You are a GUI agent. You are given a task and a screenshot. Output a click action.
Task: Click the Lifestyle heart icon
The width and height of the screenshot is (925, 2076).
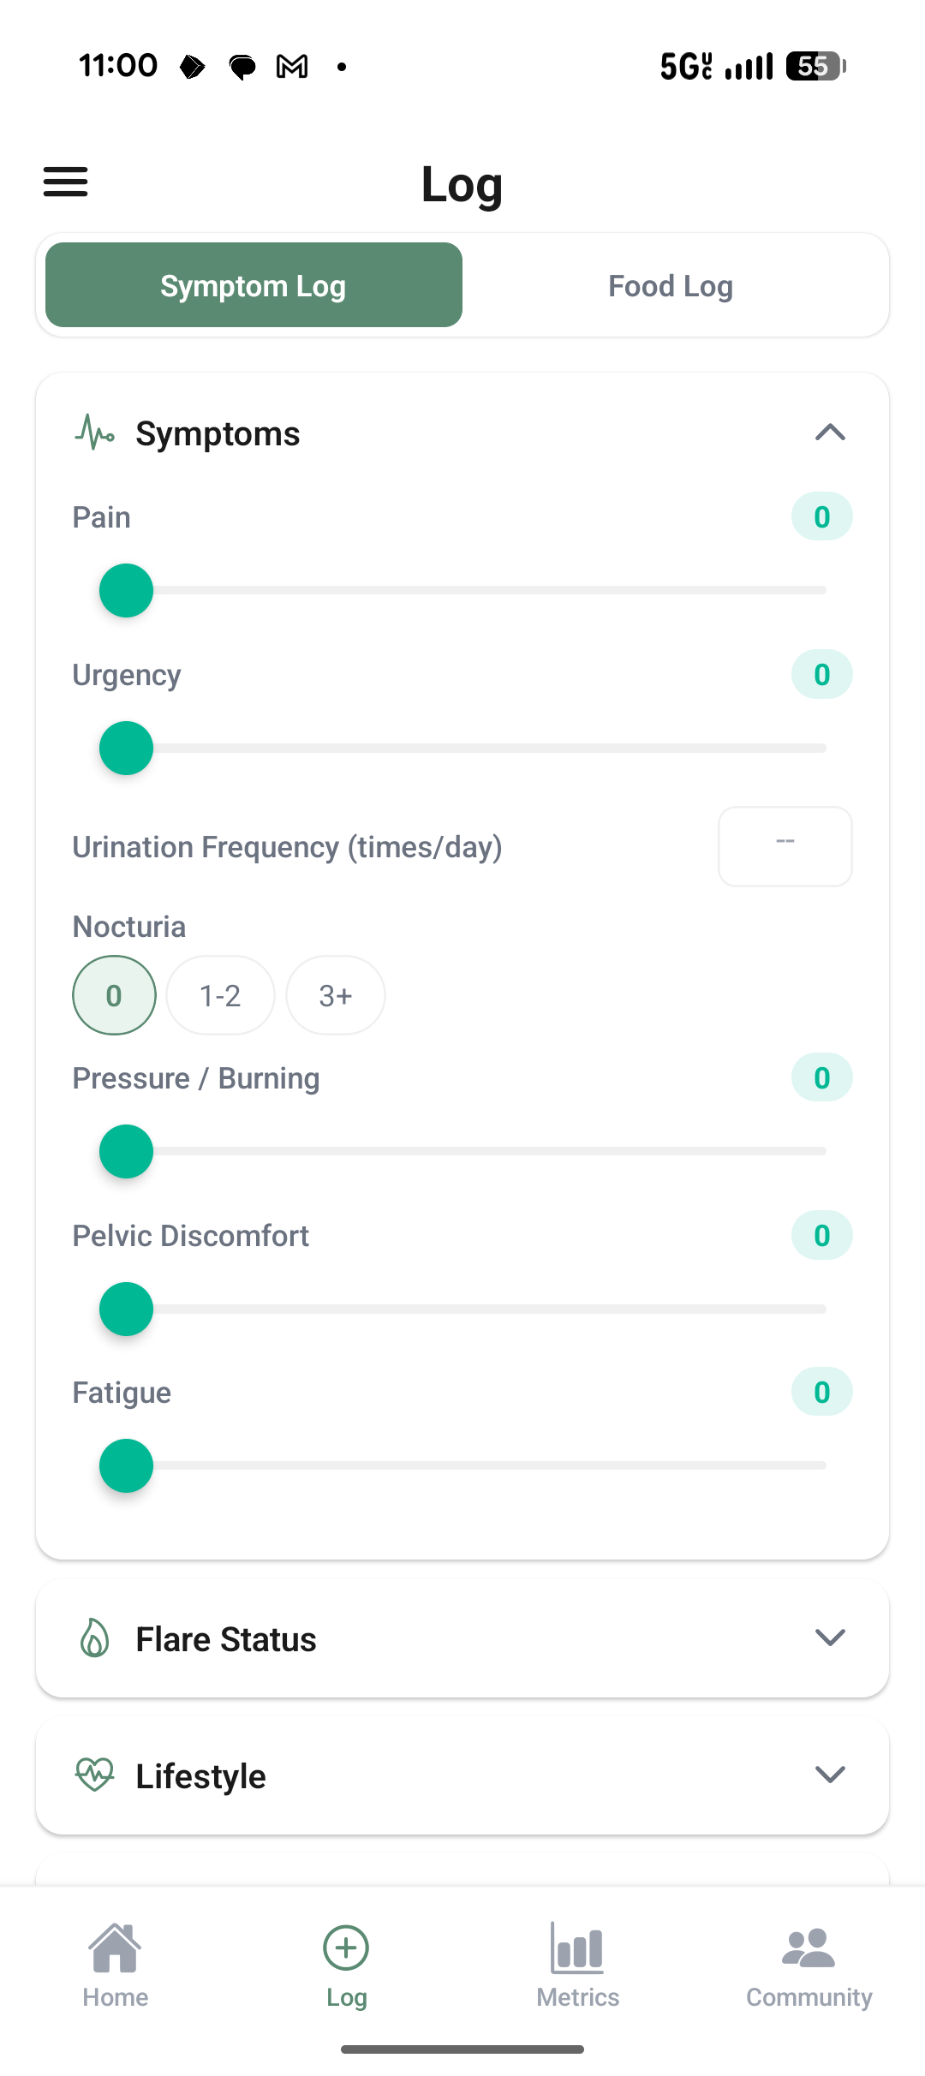tap(94, 1775)
